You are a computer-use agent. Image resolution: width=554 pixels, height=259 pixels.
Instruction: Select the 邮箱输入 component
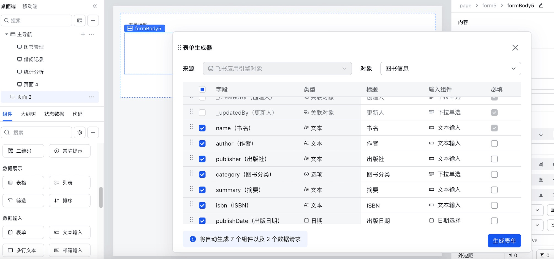70,250
